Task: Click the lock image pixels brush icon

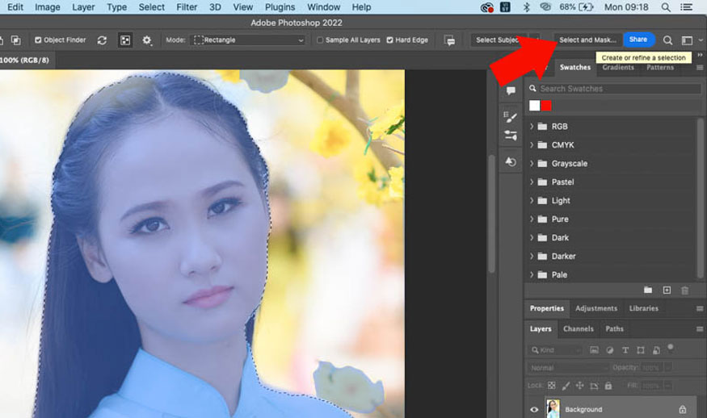Action: click(x=566, y=385)
